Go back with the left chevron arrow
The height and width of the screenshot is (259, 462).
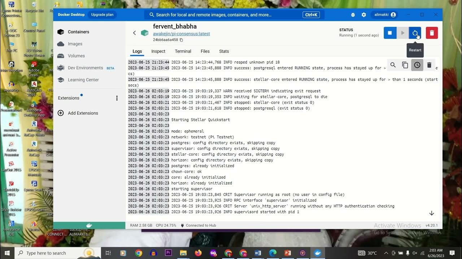click(134, 33)
